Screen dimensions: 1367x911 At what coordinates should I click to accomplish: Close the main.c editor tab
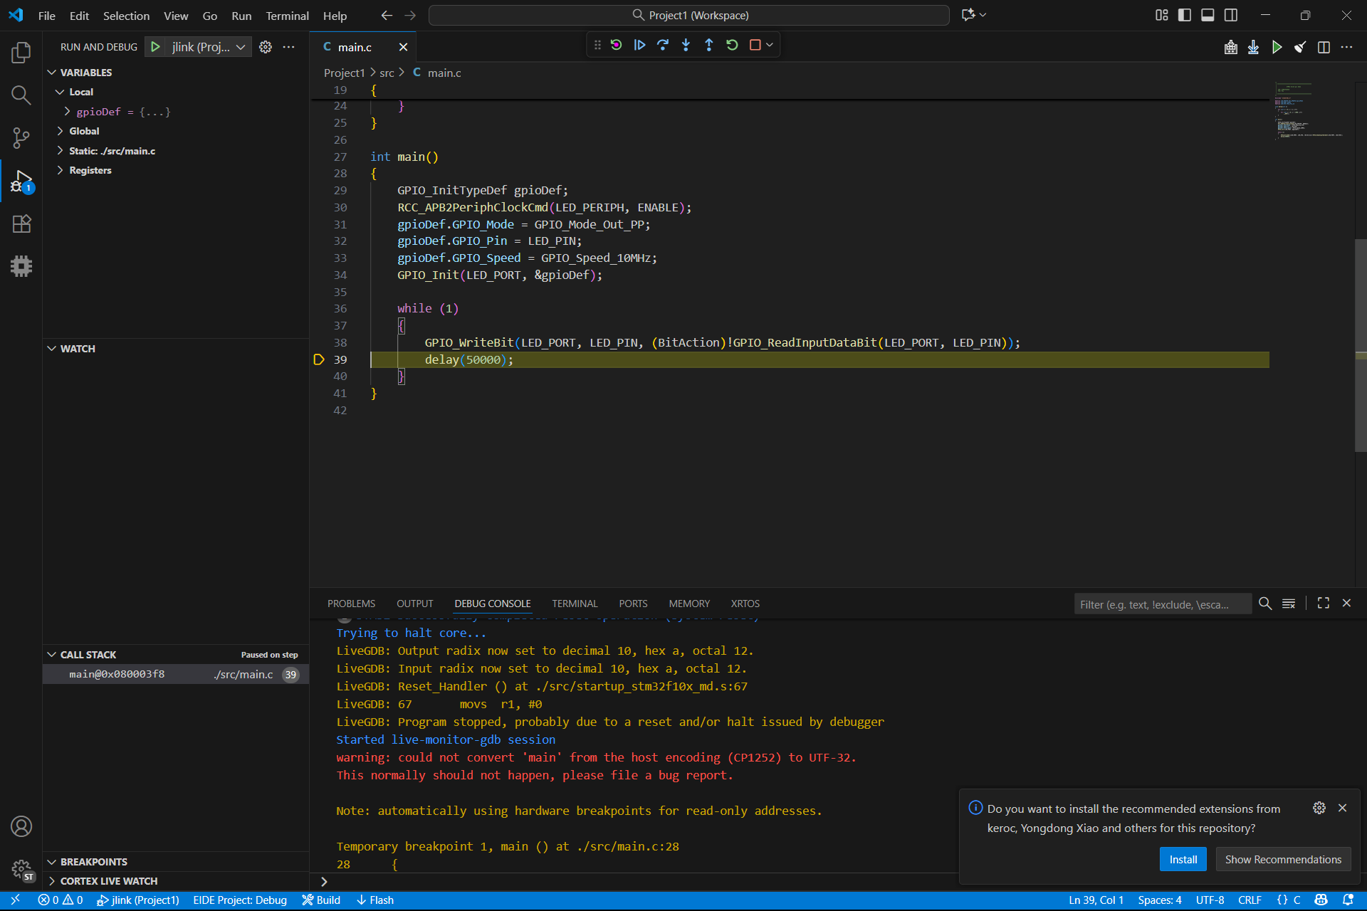(x=403, y=47)
